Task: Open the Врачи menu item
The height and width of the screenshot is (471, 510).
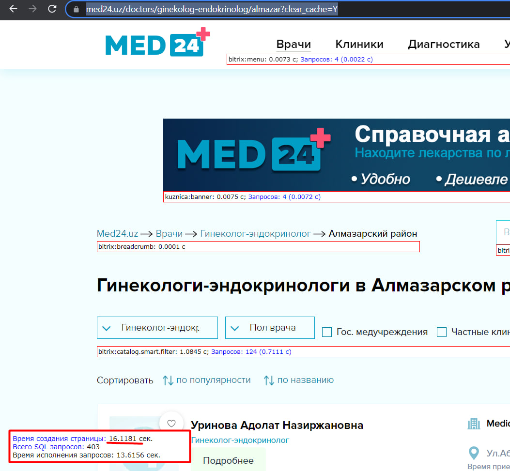Action: [x=294, y=44]
